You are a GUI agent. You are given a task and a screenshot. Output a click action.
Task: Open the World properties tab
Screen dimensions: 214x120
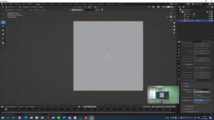coord(179,62)
